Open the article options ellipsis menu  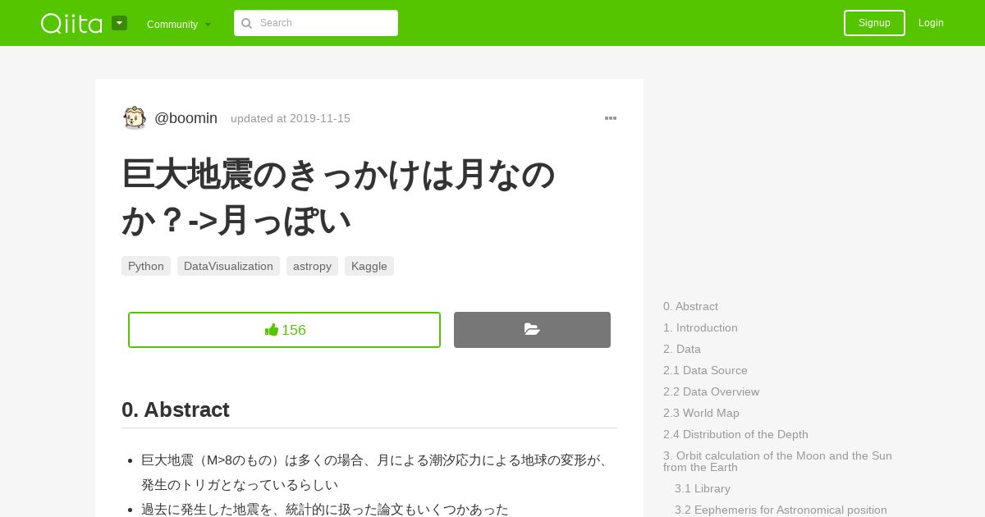pyautogui.click(x=611, y=118)
